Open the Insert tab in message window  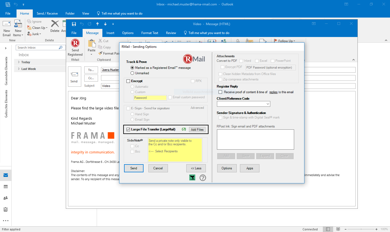tap(110, 33)
